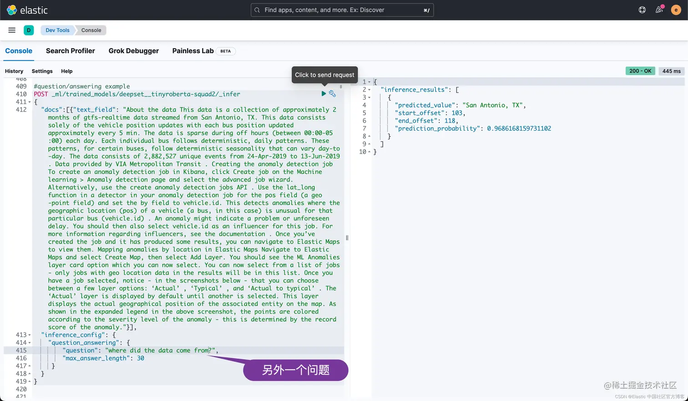Open the wrench request options icon
This screenshot has height=401, width=688.
(333, 93)
